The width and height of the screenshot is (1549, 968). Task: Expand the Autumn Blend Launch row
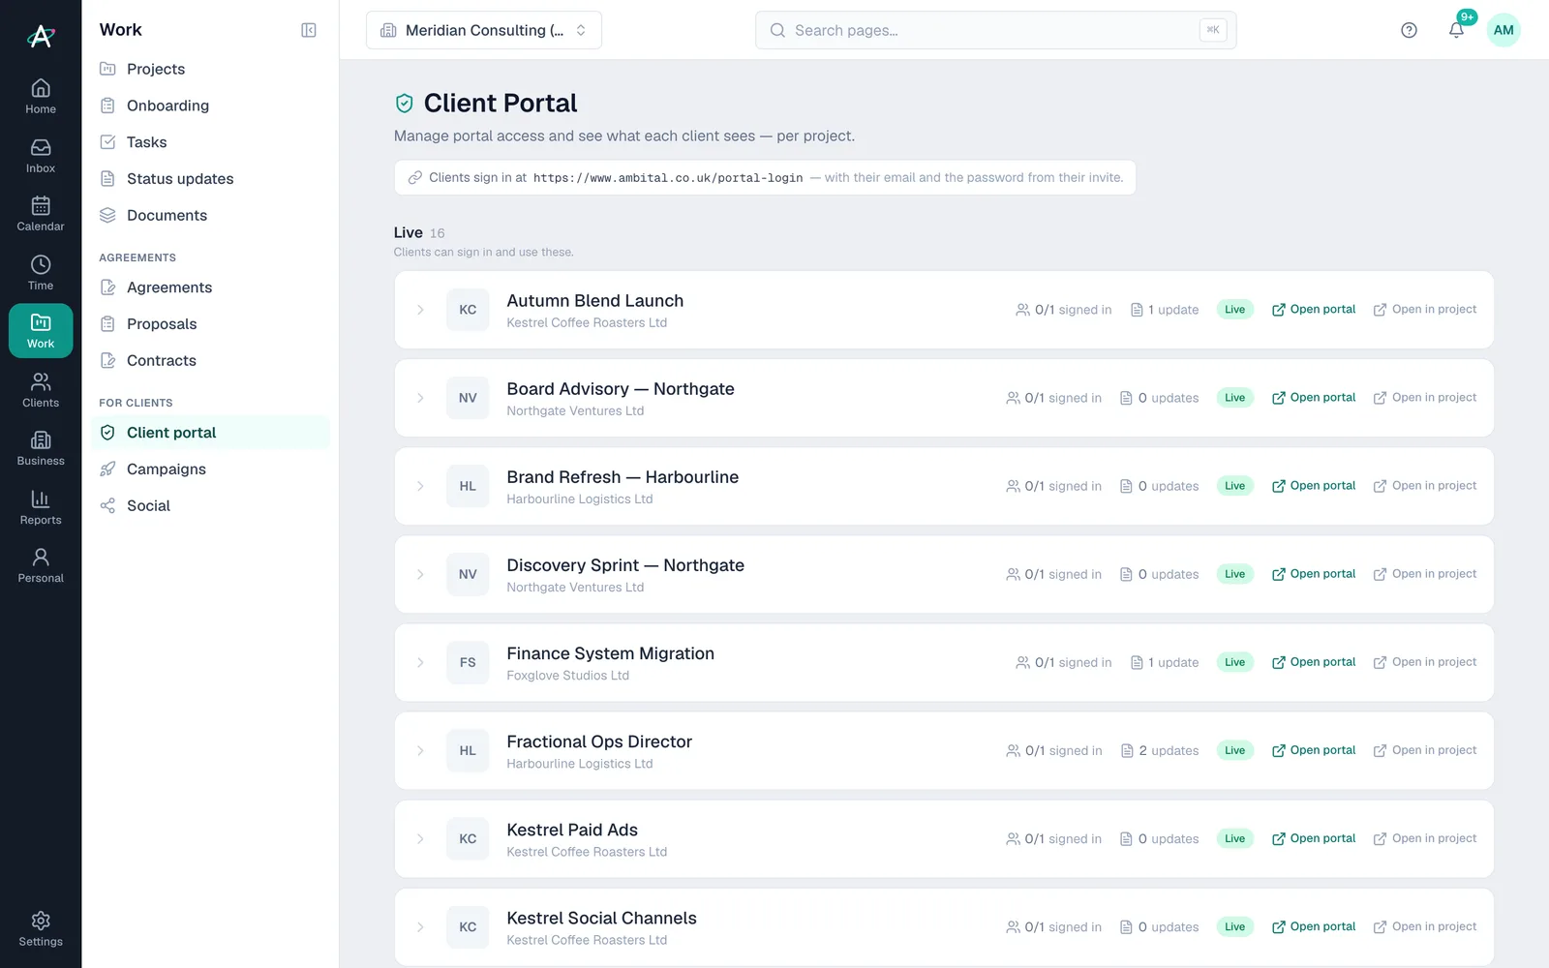pos(420,310)
